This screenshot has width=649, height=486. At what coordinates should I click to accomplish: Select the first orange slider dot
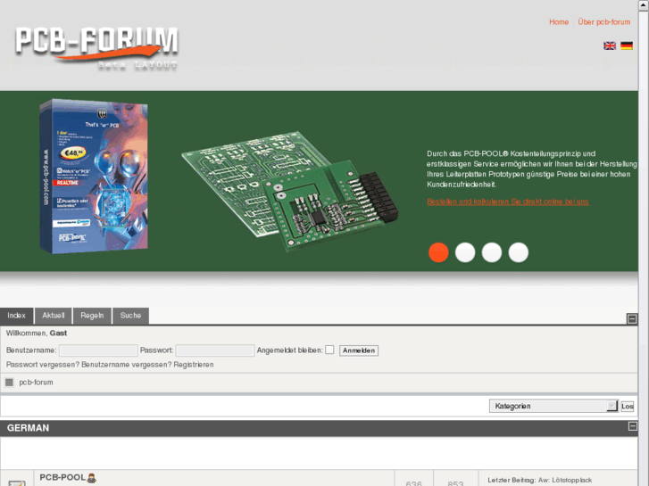click(438, 252)
